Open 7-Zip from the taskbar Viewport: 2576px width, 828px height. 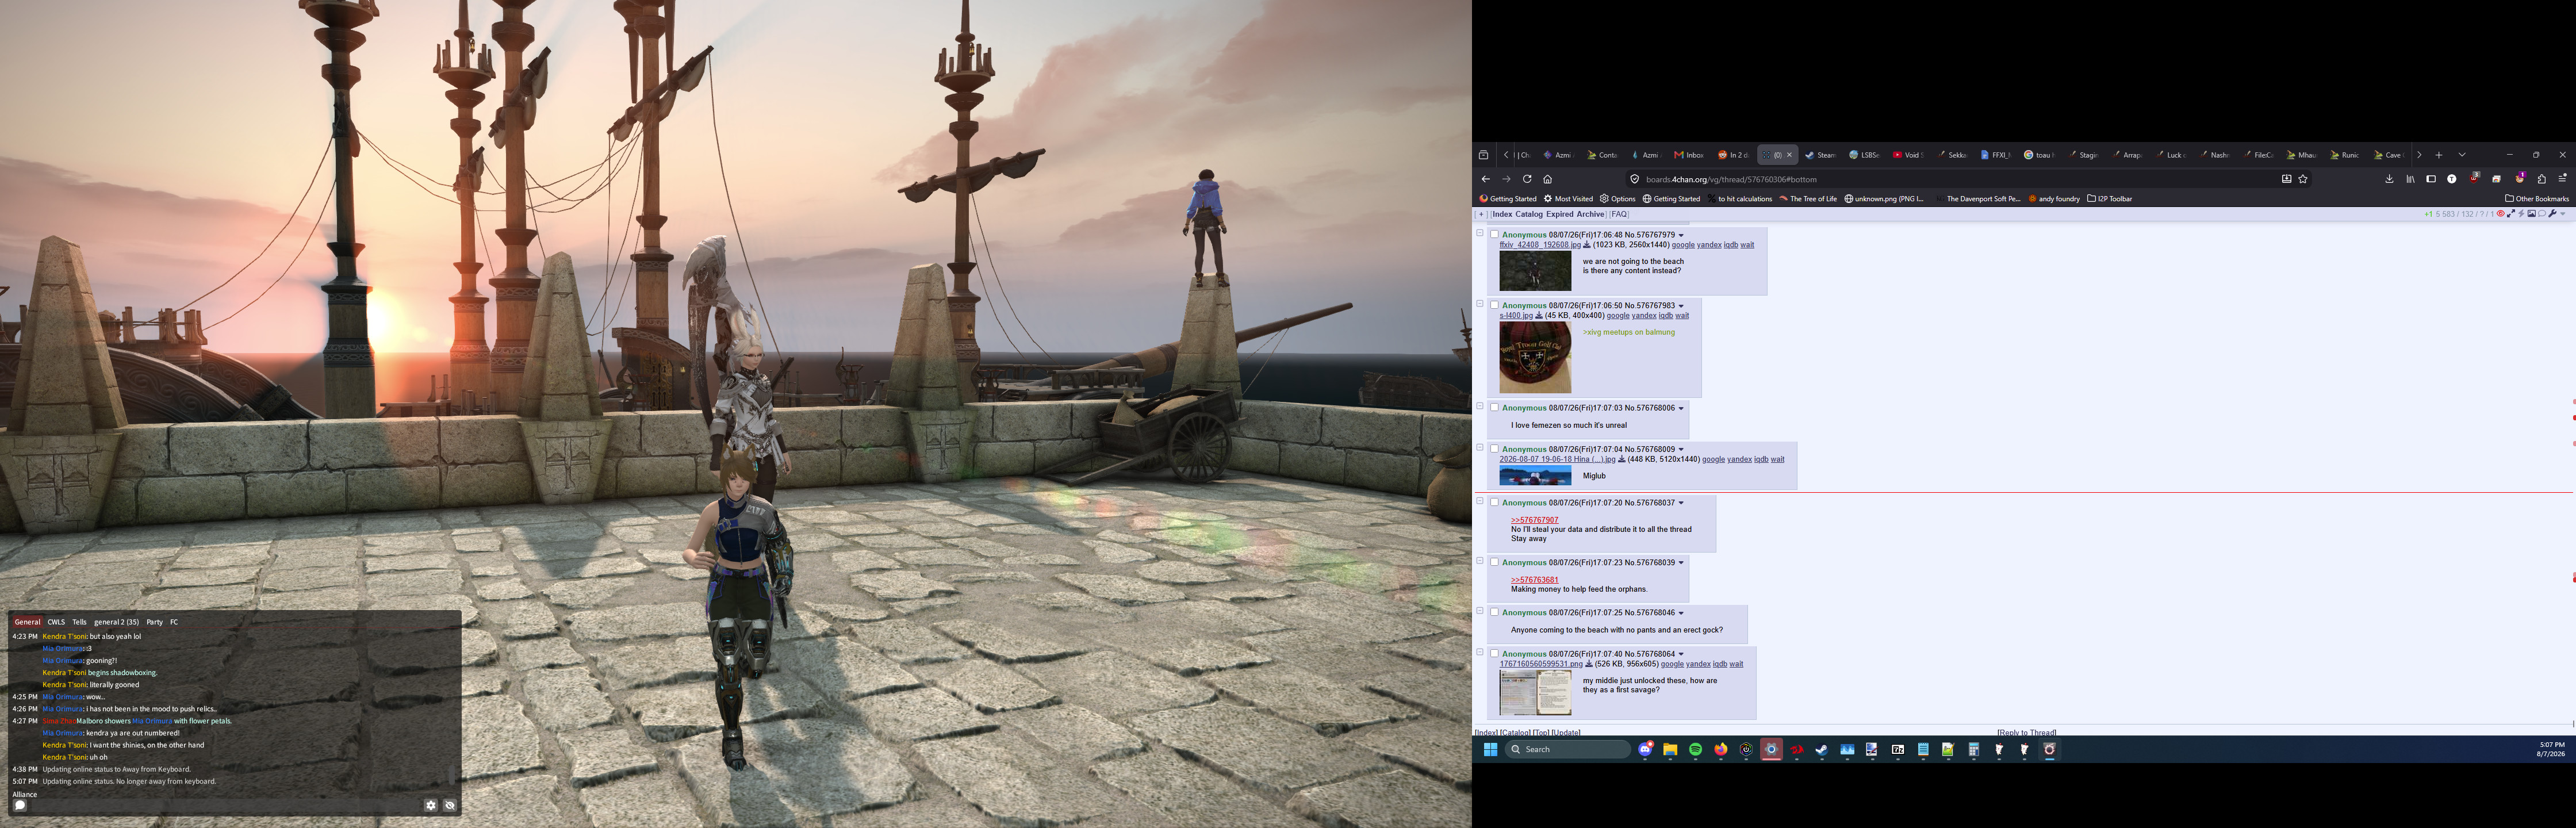point(1897,749)
